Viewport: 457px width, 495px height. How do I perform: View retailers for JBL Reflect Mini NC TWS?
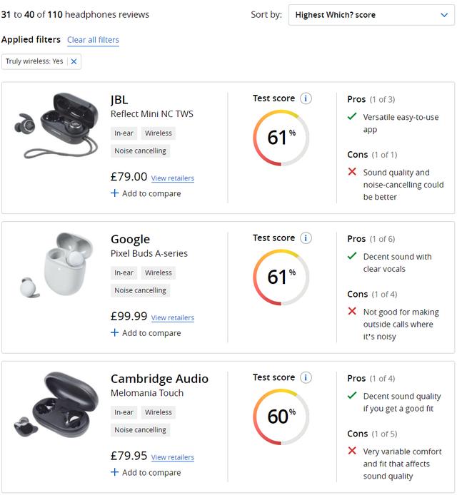[x=173, y=178]
